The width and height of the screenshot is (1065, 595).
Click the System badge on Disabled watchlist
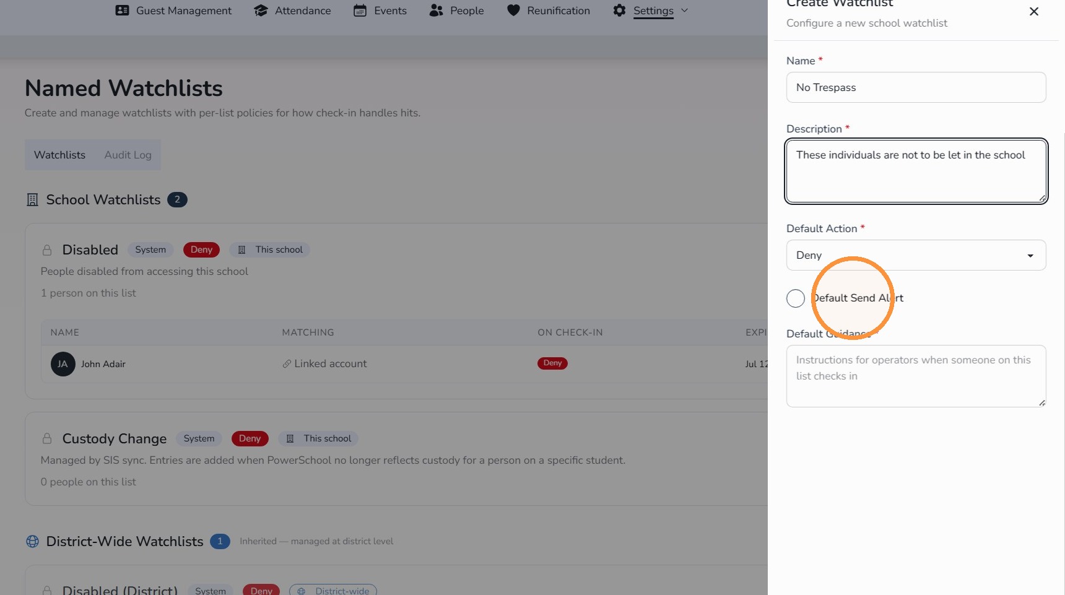tap(150, 250)
